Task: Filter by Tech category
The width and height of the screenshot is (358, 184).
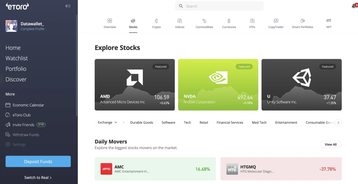Action: click(188, 123)
